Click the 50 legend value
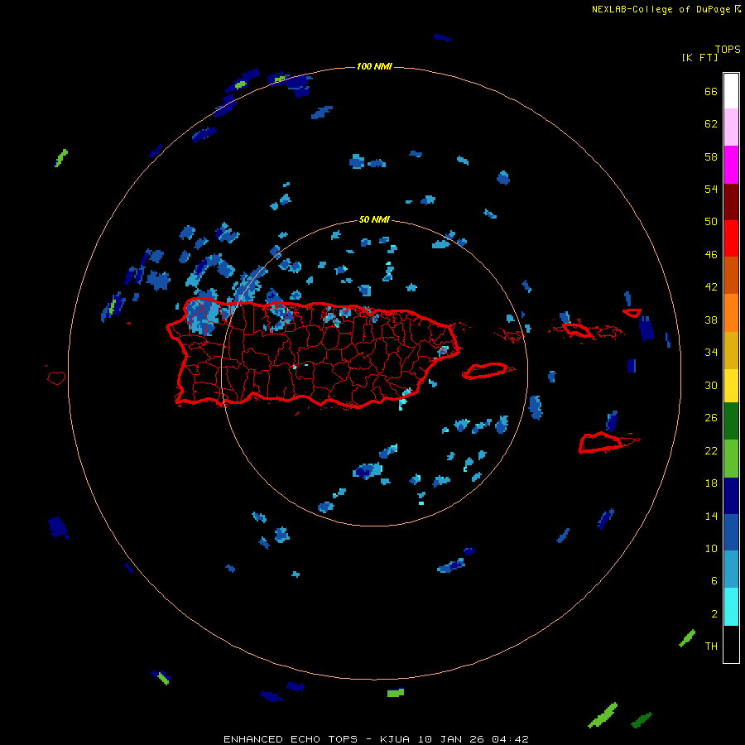This screenshot has height=745, width=745. pos(711,221)
